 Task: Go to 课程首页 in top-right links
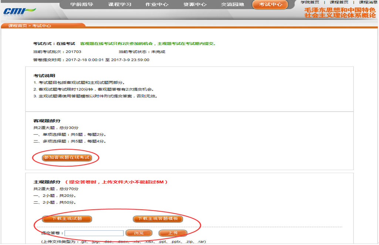pos(339,2)
